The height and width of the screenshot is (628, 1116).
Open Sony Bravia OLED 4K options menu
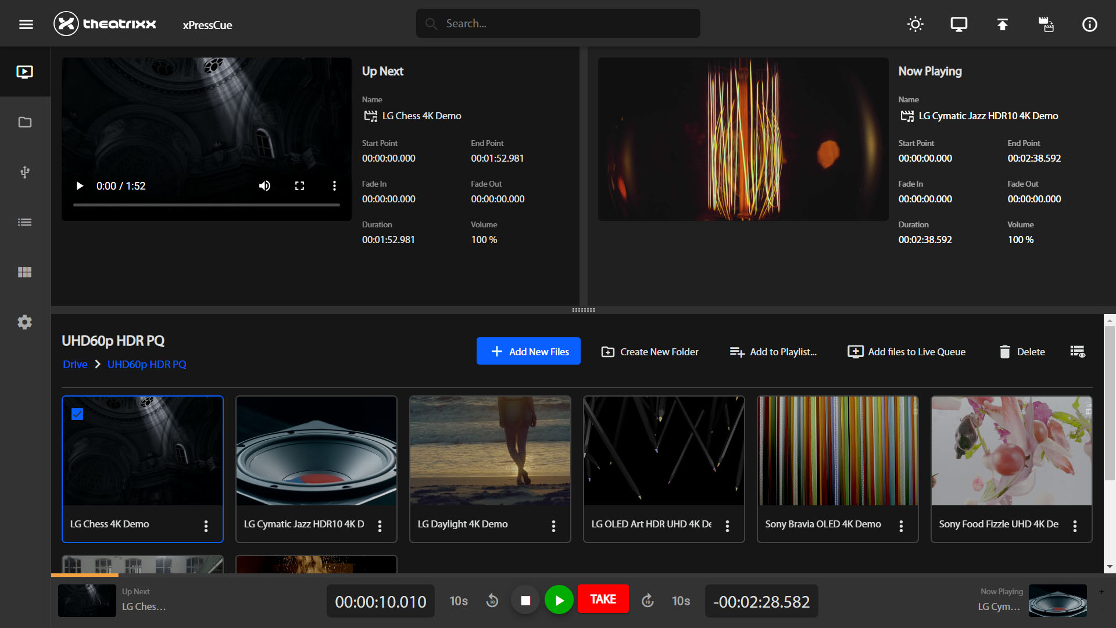901,526
